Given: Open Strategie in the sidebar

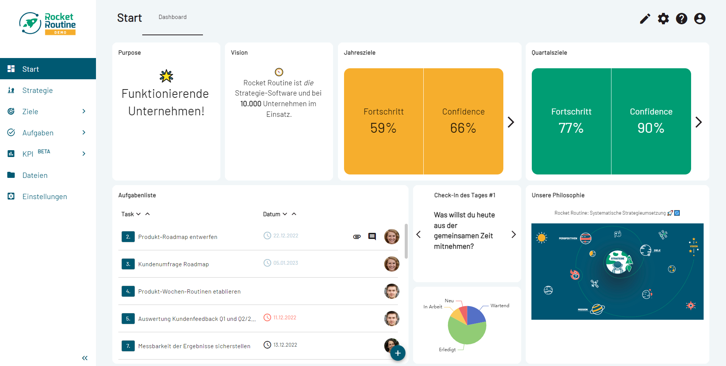Looking at the screenshot, I should (x=48, y=90).
